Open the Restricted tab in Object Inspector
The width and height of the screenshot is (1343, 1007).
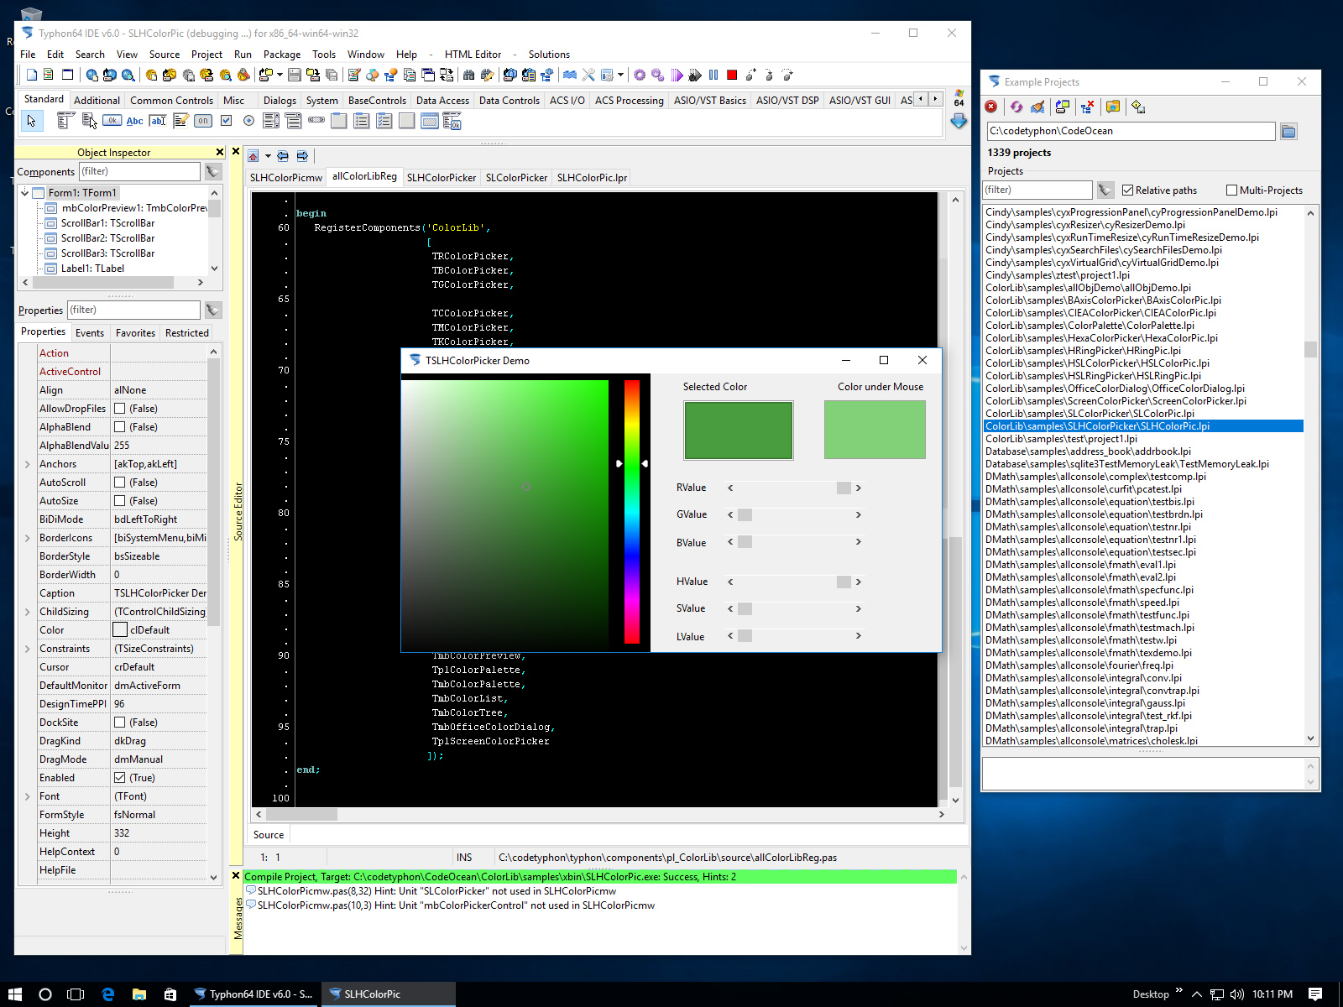pos(187,333)
